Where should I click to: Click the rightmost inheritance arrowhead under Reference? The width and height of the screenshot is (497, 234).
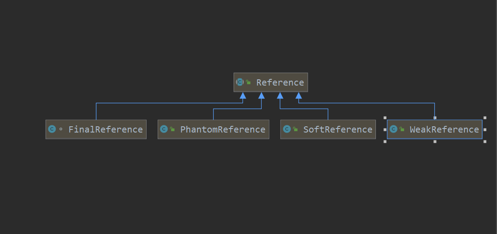298,96
